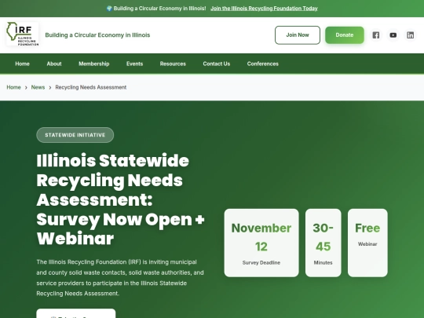Click the STATEWIDE INITIATIVE badge

click(75, 135)
